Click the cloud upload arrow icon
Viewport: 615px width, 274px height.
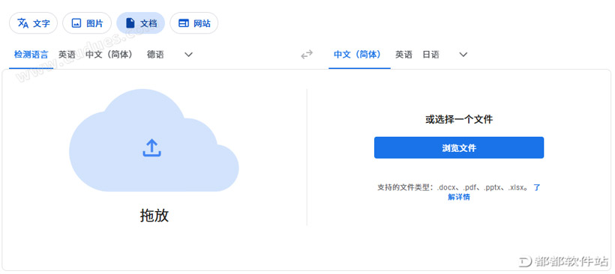tap(151, 148)
